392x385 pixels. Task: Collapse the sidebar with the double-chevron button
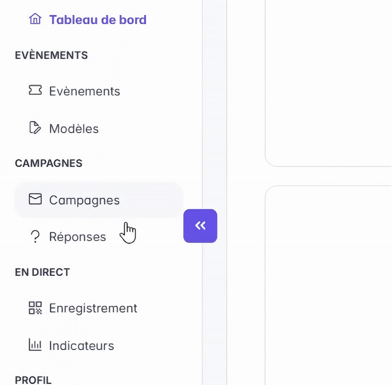coord(200,226)
